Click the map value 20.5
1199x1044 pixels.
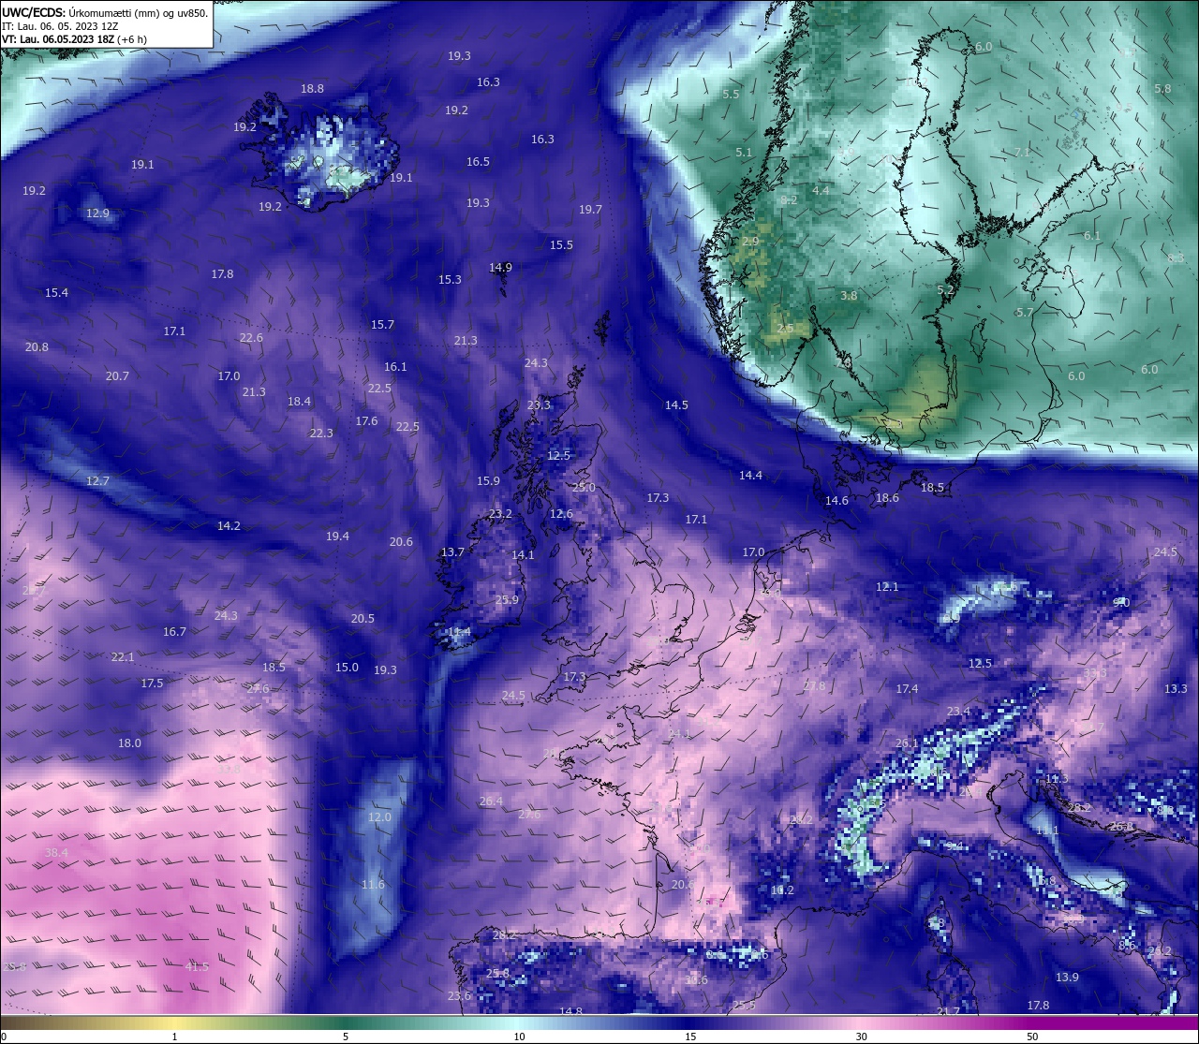[x=363, y=619]
